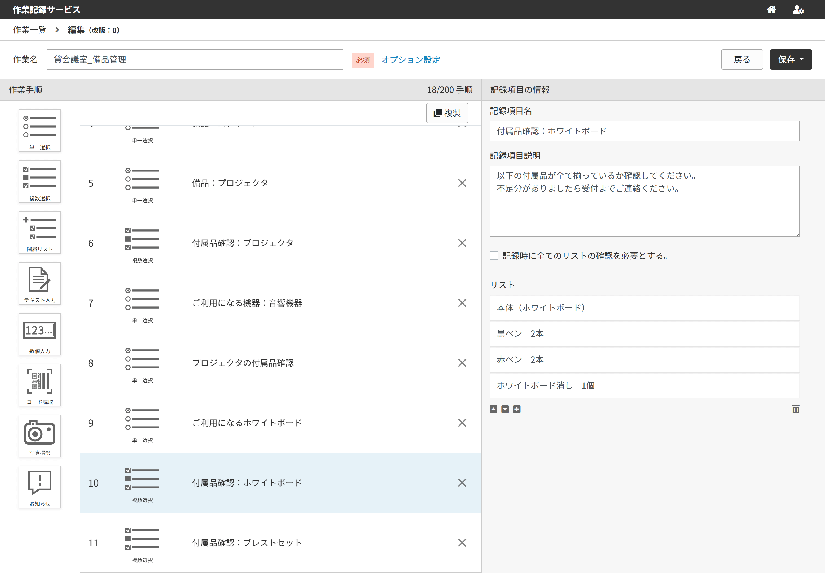
Task: Select step 7 ご利用になる機器：音響機器
Action: (280, 303)
